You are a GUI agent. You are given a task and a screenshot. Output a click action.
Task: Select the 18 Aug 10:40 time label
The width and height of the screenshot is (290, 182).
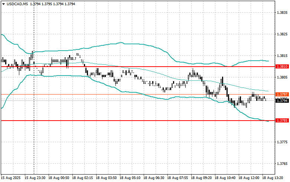tap(225, 178)
